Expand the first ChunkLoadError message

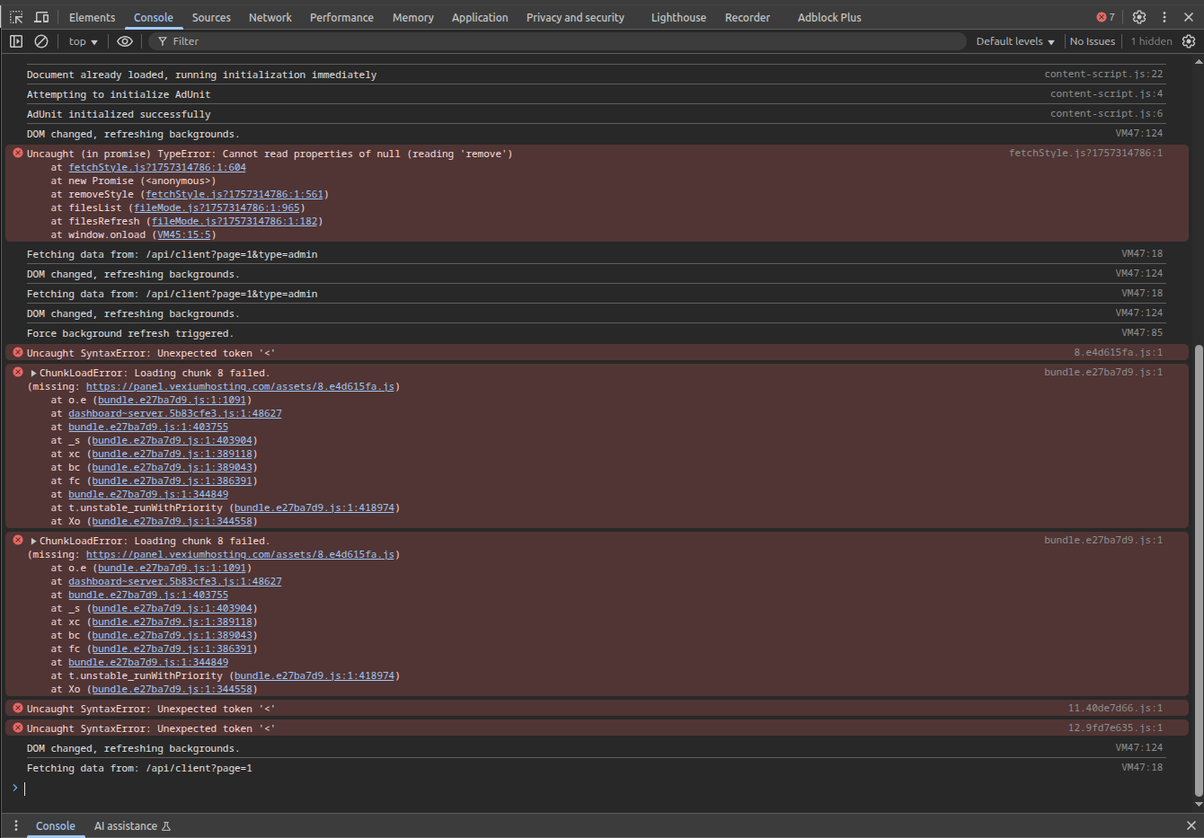tap(33, 374)
